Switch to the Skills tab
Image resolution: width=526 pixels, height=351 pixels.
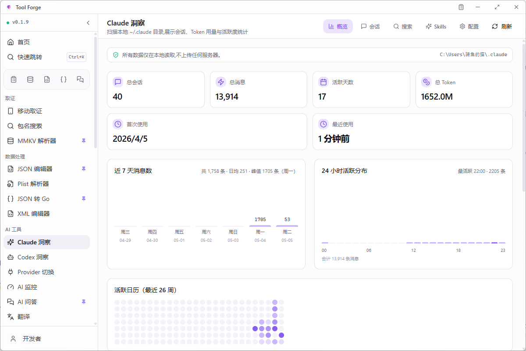[436, 26]
